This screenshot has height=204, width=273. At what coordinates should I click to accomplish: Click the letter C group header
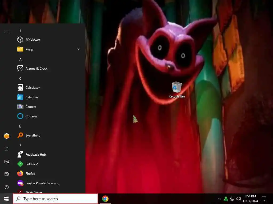(x=20, y=79)
